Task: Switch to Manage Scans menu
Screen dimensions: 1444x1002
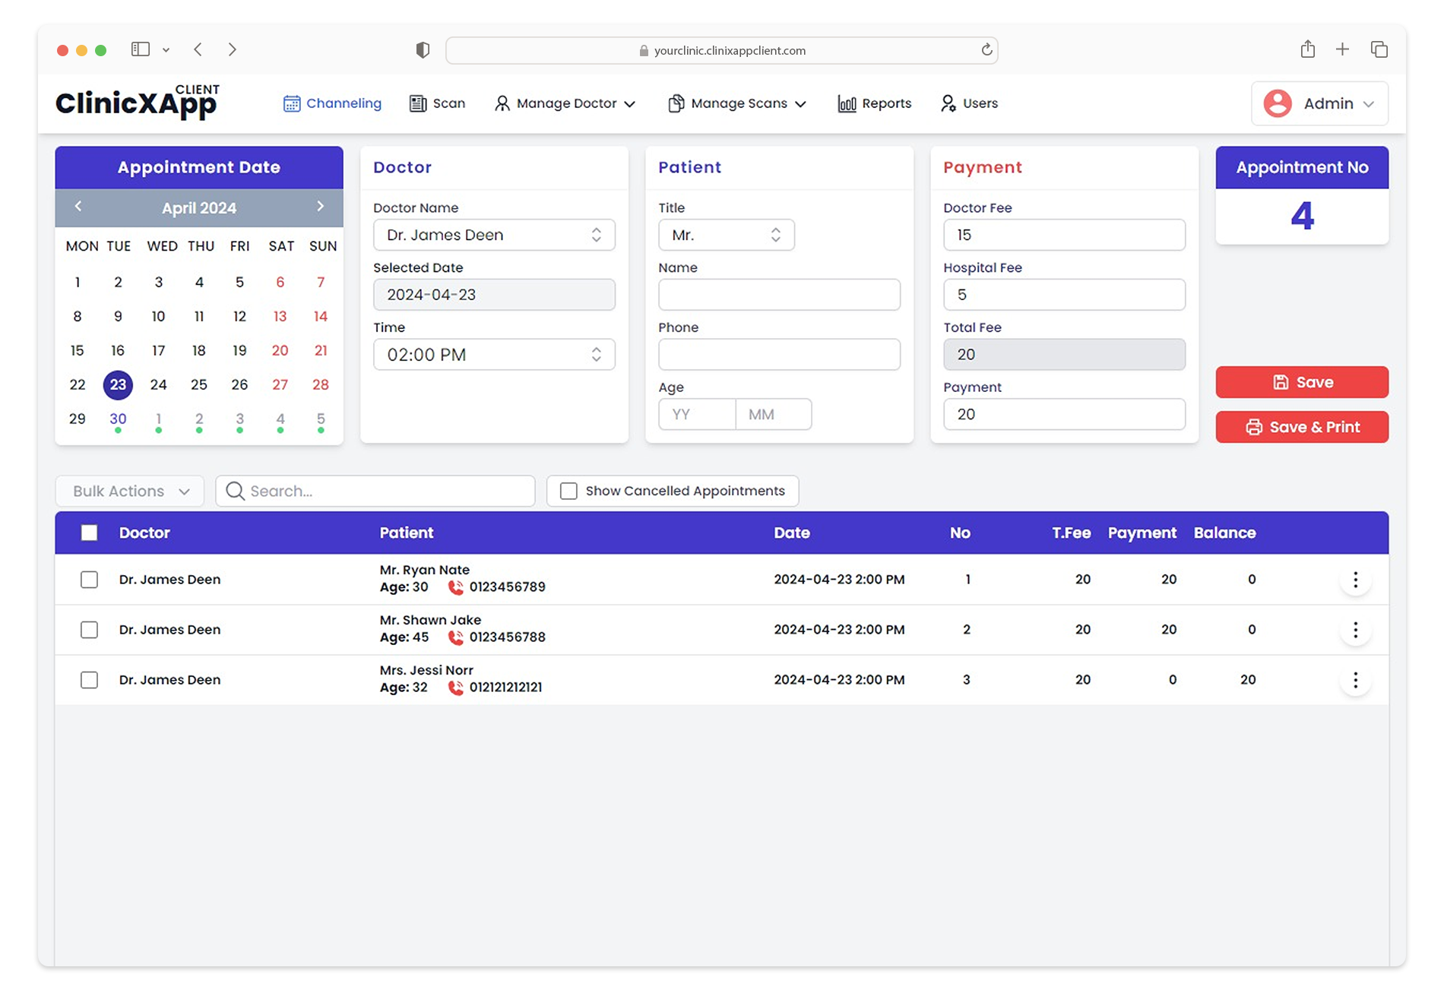Action: (737, 103)
